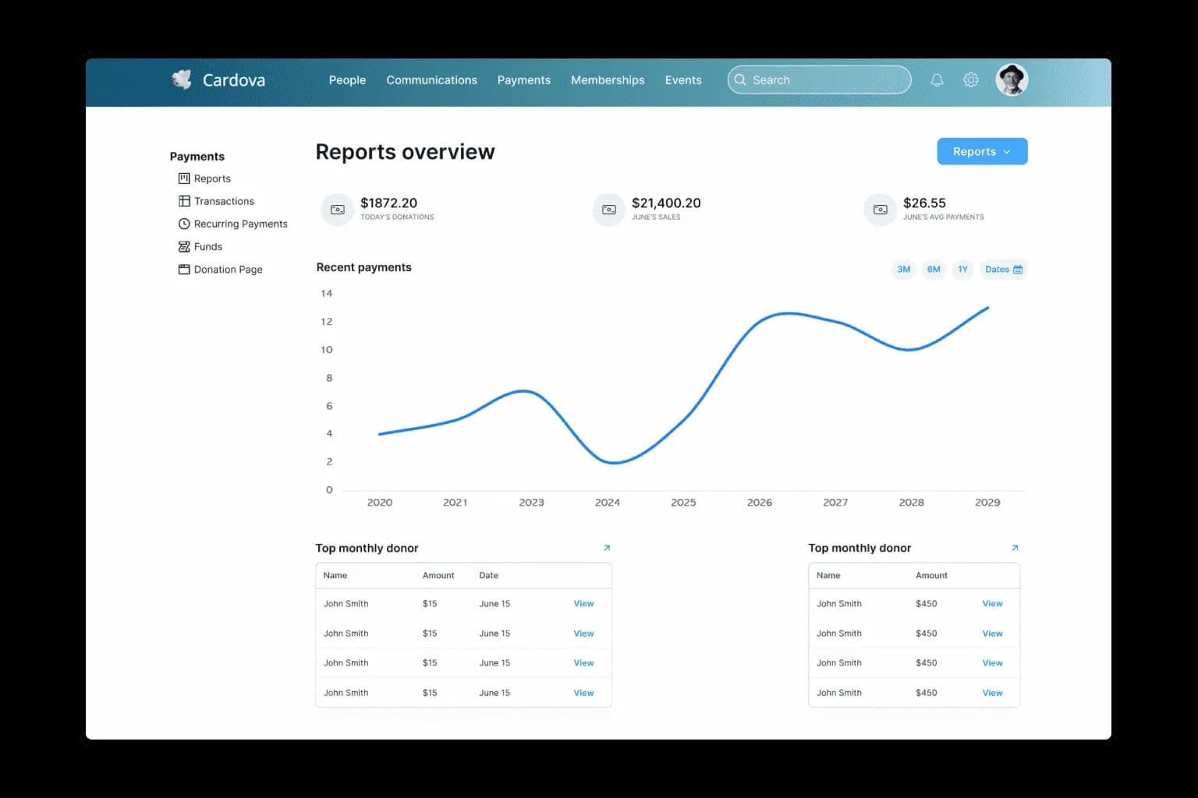The image size is (1198, 798).
Task: Click View in first $450 donor row
Action: click(992, 603)
